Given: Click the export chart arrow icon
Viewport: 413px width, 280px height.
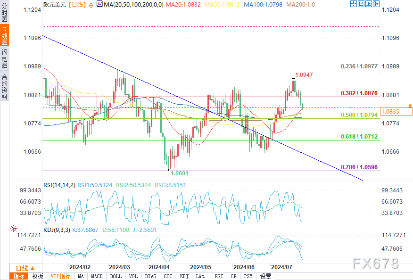Looking at the screenshot, I should (376, 4).
